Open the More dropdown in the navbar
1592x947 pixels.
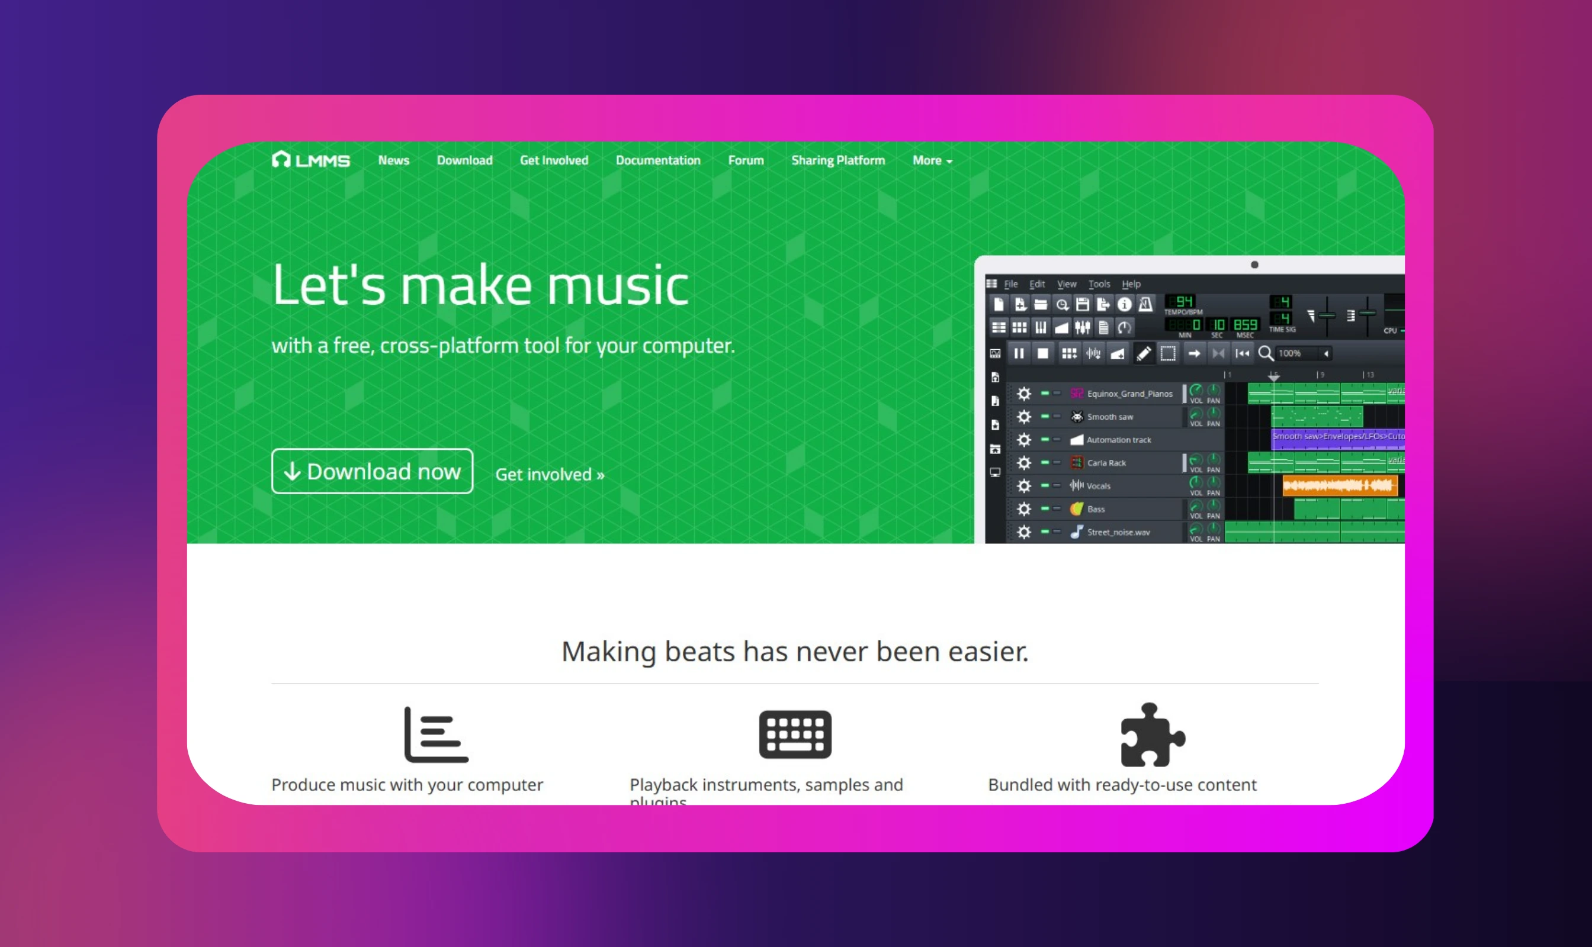coord(932,160)
